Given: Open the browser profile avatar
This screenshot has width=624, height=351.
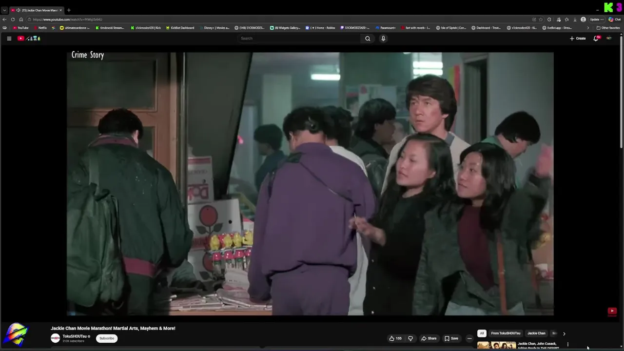Looking at the screenshot, I should click(x=583, y=19).
